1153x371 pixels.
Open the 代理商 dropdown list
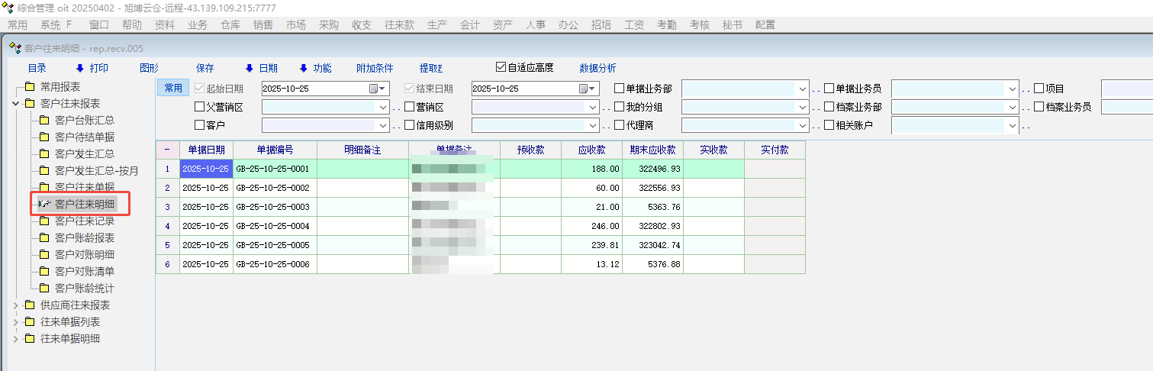coord(802,124)
